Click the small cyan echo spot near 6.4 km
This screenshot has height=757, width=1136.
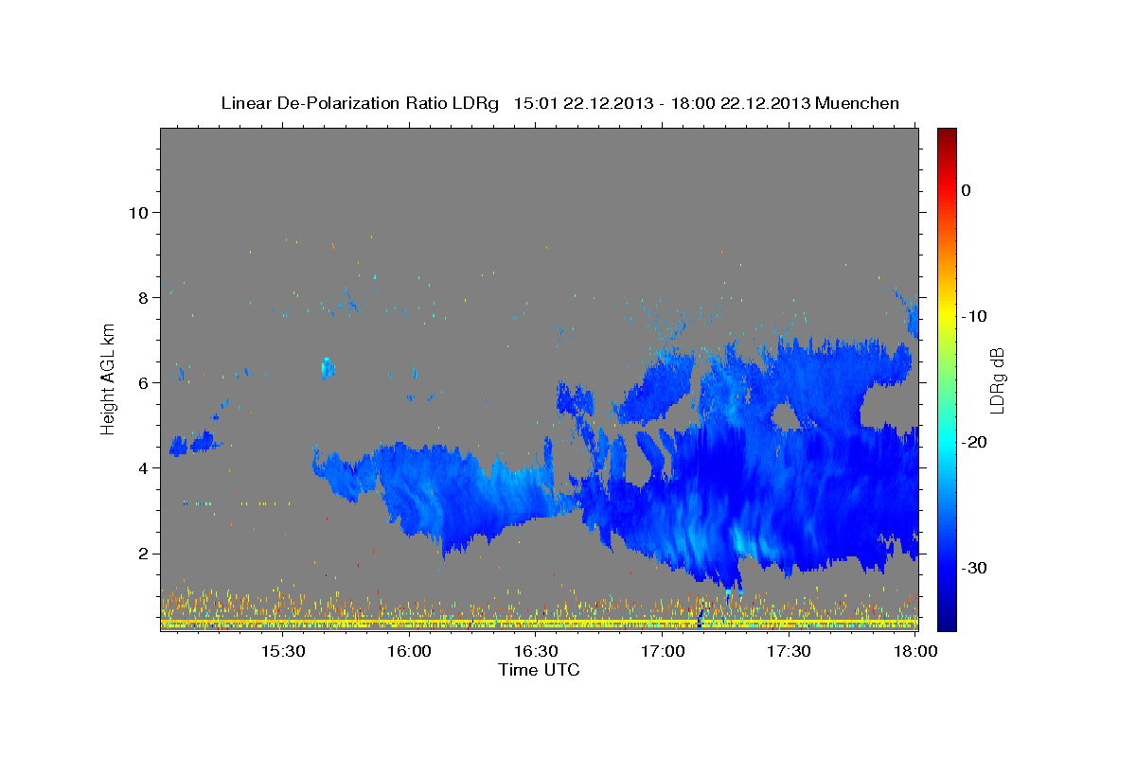pyautogui.click(x=327, y=367)
